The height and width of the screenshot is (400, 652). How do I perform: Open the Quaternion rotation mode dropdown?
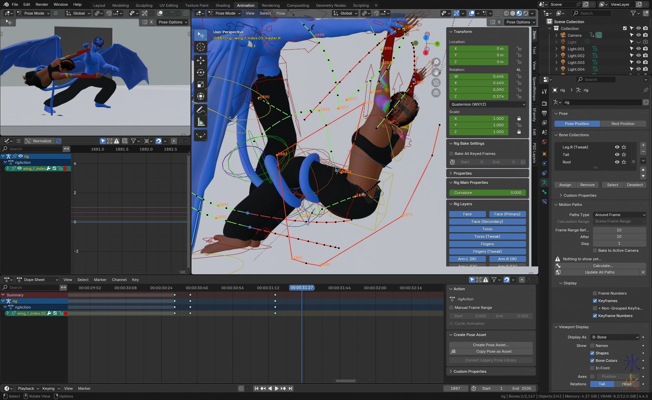[x=488, y=104]
